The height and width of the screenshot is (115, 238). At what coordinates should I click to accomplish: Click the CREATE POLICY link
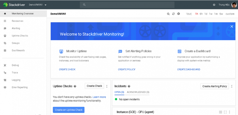click(127, 70)
